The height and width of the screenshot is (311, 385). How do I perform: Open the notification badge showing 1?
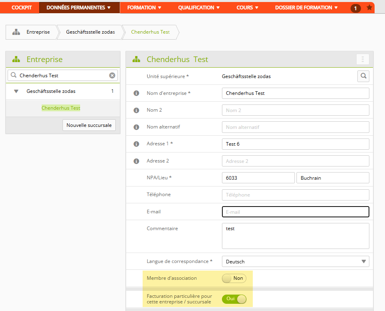(355, 8)
